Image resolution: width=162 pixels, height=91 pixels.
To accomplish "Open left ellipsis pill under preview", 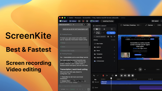I will click(123, 70).
